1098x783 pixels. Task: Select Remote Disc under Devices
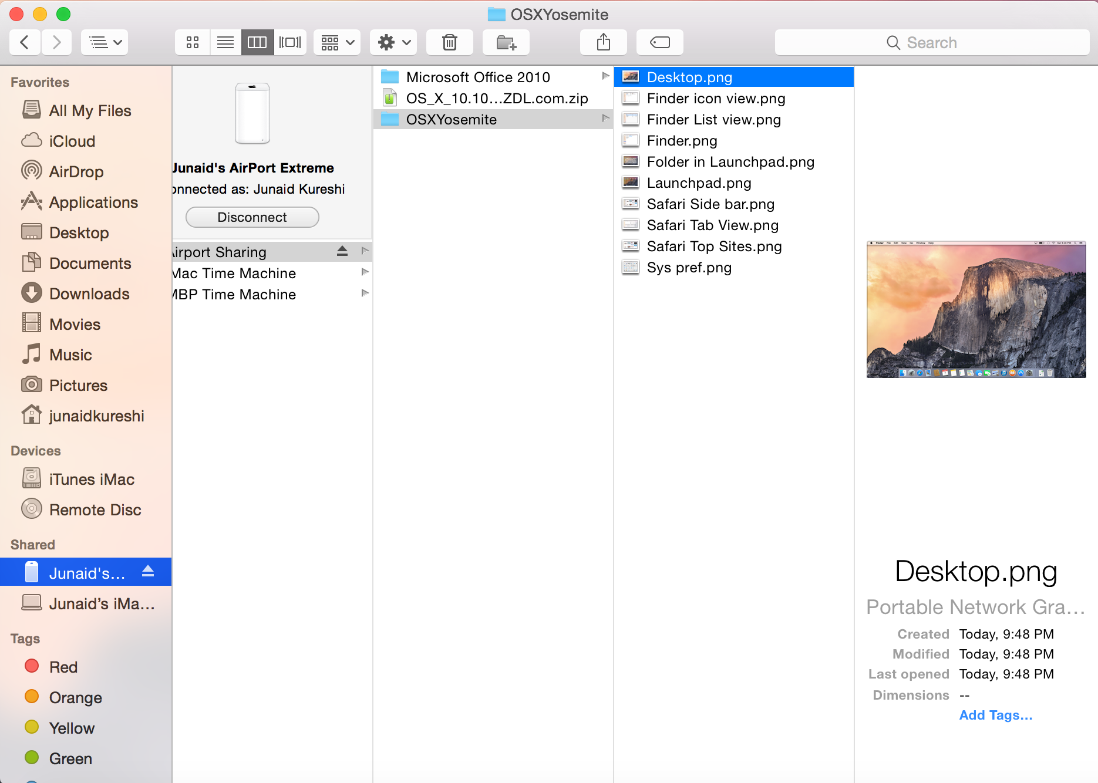coord(86,509)
